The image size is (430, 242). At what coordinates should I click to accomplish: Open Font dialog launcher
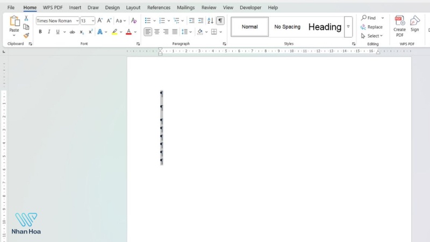[138, 44]
